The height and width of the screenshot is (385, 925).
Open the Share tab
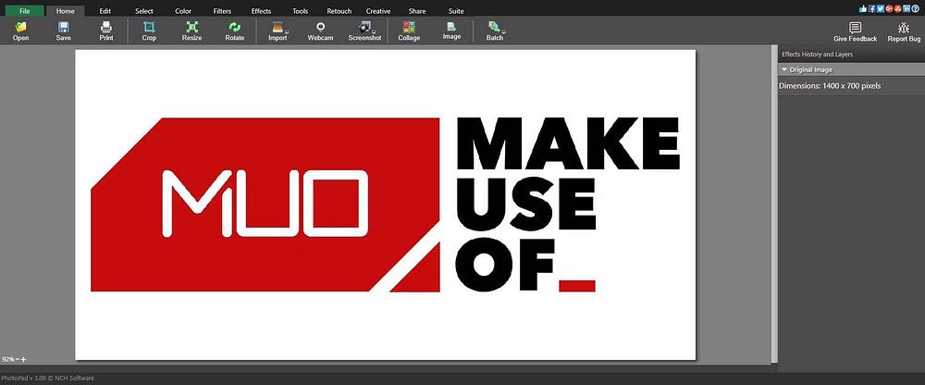[417, 10]
